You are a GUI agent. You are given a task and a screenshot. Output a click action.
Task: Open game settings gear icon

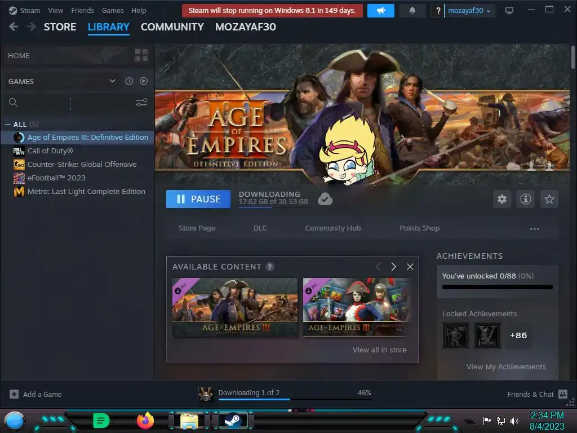pyautogui.click(x=502, y=199)
